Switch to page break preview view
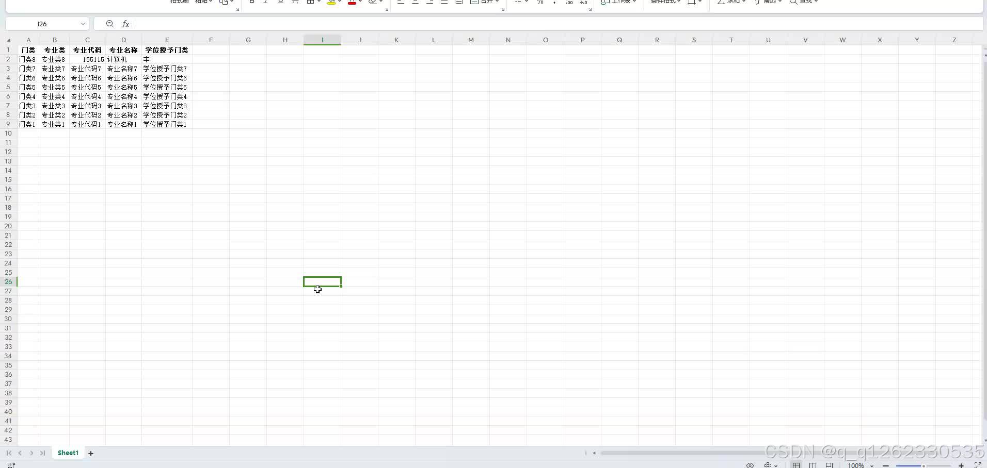The height and width of the screenshot is (468, 987). (830, 465)
